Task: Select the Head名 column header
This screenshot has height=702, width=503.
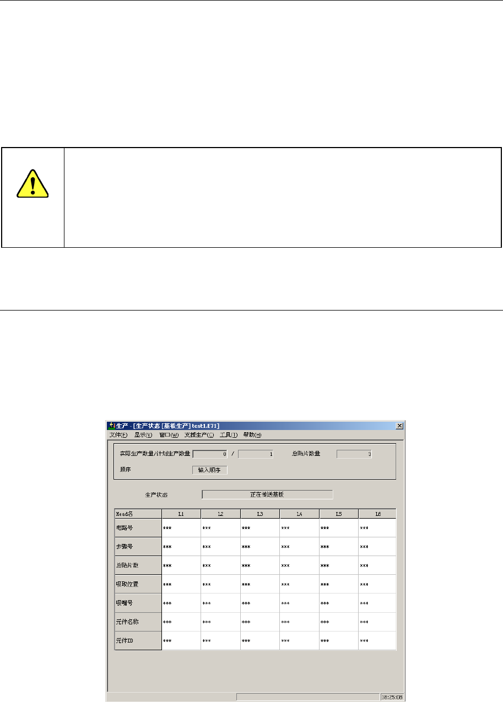Action: point(138,514)
